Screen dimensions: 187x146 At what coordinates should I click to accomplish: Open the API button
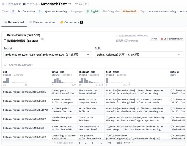tap(154, 39)
